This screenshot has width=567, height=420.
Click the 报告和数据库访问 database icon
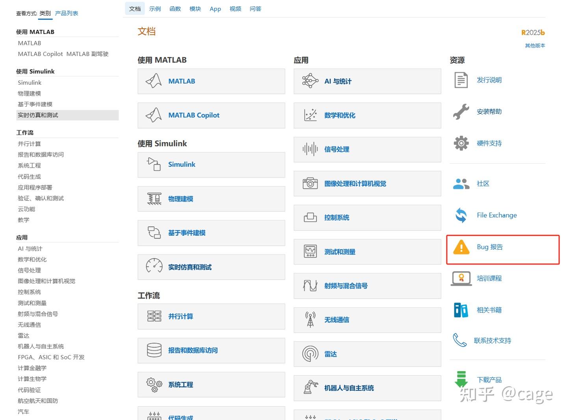pyautogui.click(x=154, y=350)
